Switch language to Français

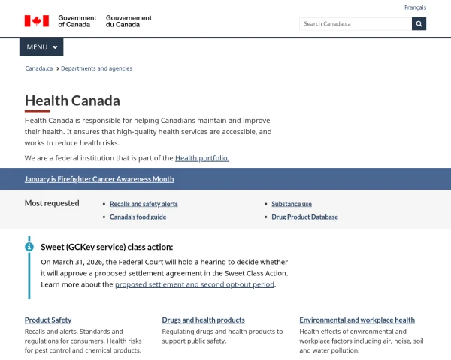(415, 7)
